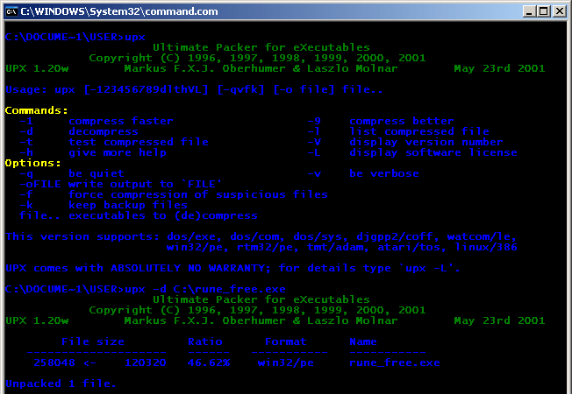Click the yellow 'Options:' heading
Viewport: 572px width, 394px height.
32,163
